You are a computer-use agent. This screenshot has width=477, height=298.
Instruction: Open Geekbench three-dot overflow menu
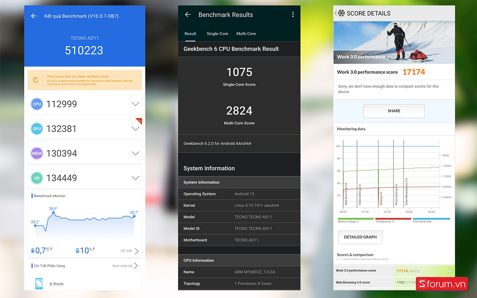coord(293,15)
